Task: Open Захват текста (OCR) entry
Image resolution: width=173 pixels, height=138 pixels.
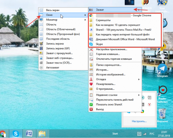Action: (x=63, y=63)
